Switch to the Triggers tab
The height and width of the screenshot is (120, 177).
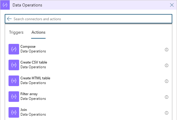(x=16, y=32)
